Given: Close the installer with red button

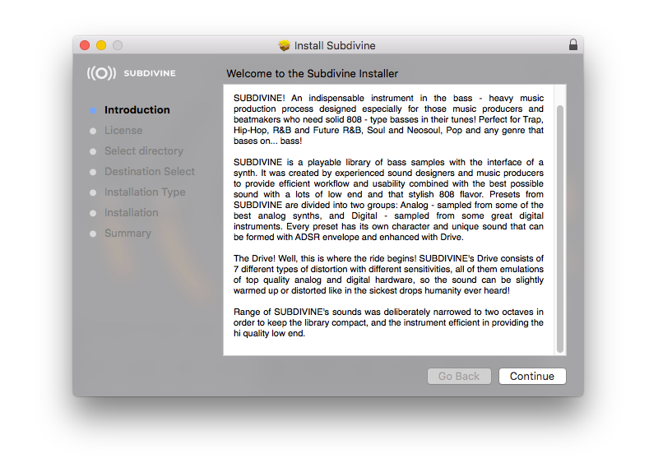Looking at the screenshot, I should (x=85, y=45).
